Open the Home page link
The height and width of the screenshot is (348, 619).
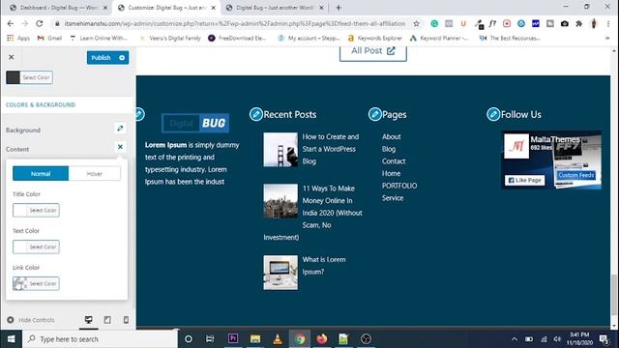pyautogui.click(x=391, y=173)
